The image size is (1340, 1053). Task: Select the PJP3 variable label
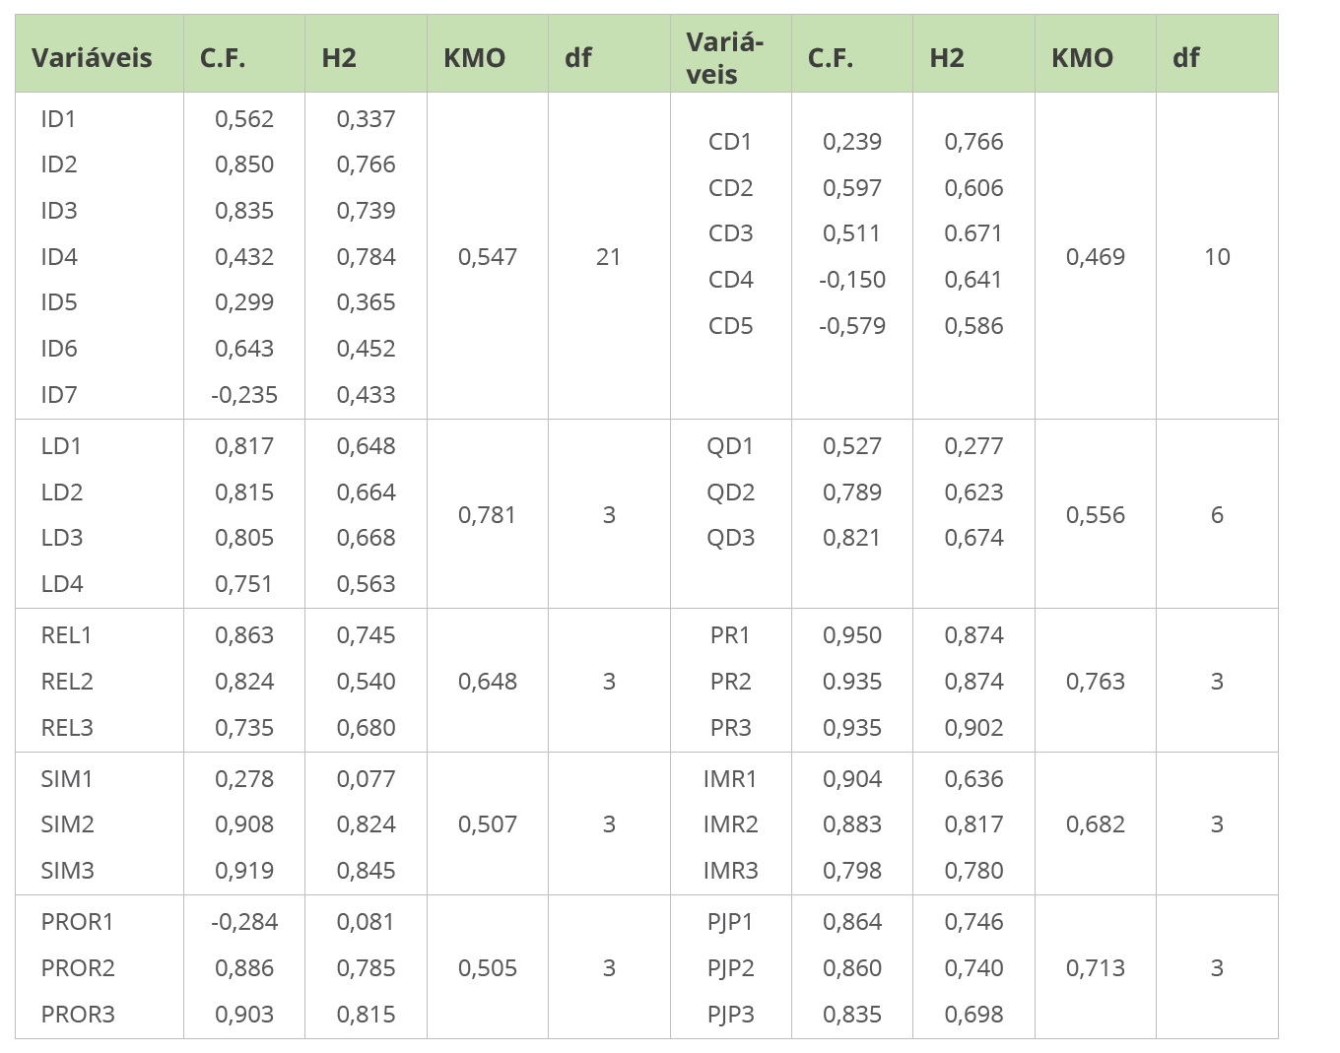(x=730, y=1015)
